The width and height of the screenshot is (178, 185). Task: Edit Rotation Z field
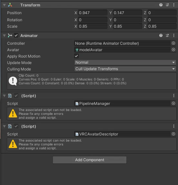(162, 20)
